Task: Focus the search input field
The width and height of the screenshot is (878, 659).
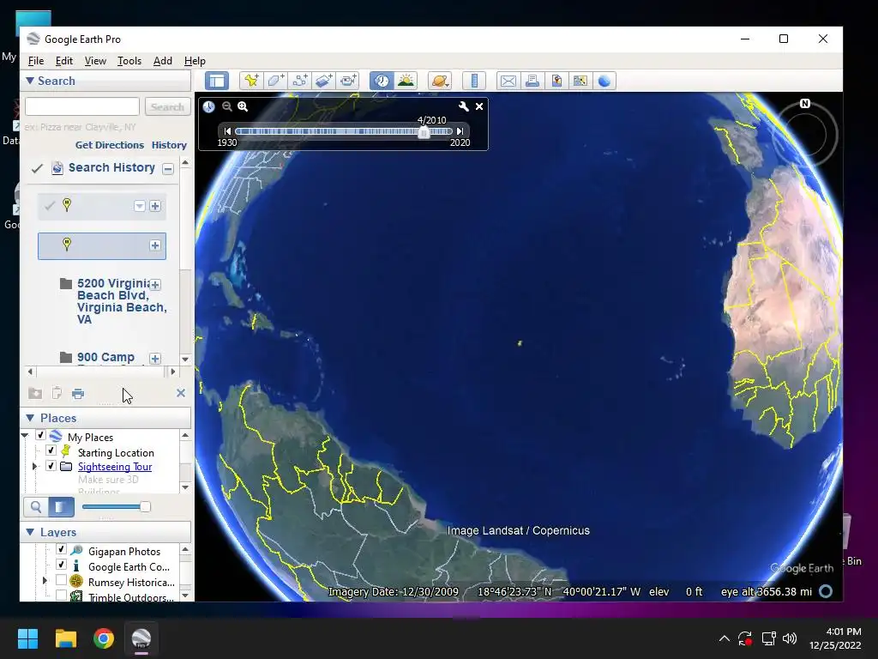Action: point(82,106)
